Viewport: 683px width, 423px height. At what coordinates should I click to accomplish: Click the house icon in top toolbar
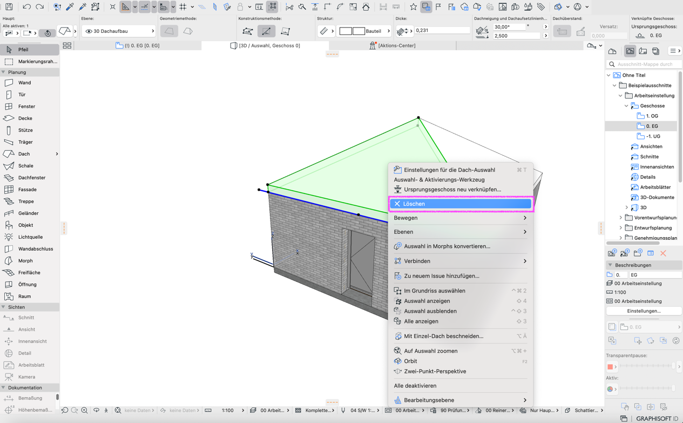pyautogui.click(x=366, y=7)
